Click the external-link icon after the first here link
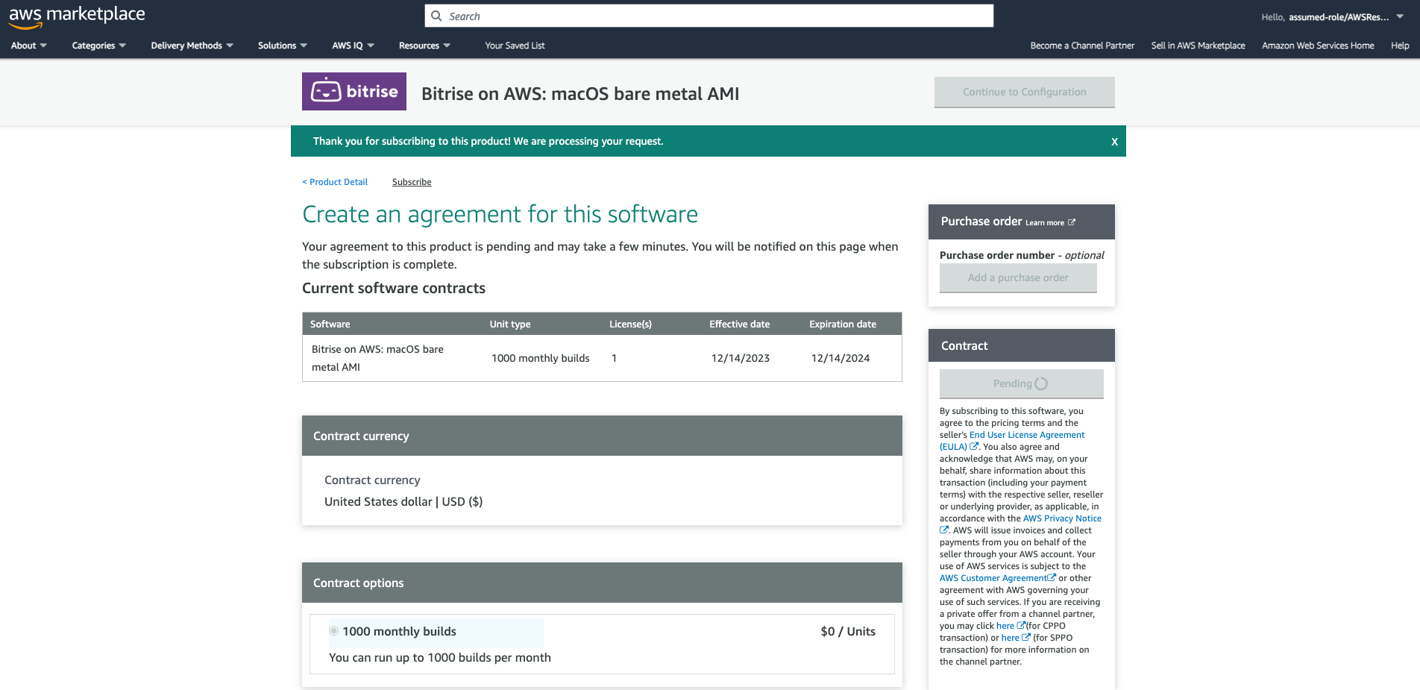 coord(1020,625)
